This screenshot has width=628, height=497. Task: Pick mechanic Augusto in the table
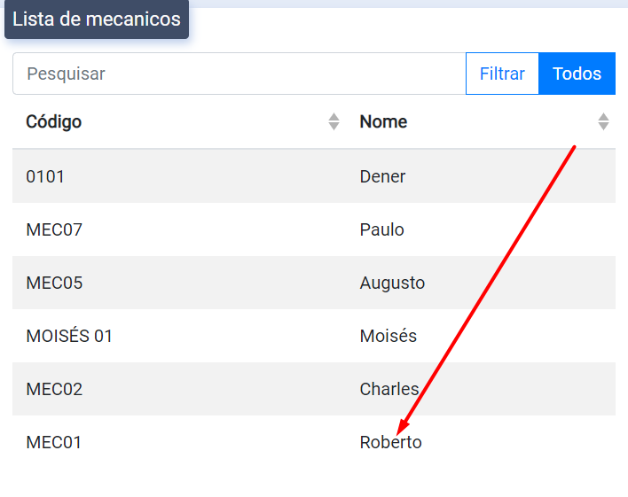[x=392, y=283]
